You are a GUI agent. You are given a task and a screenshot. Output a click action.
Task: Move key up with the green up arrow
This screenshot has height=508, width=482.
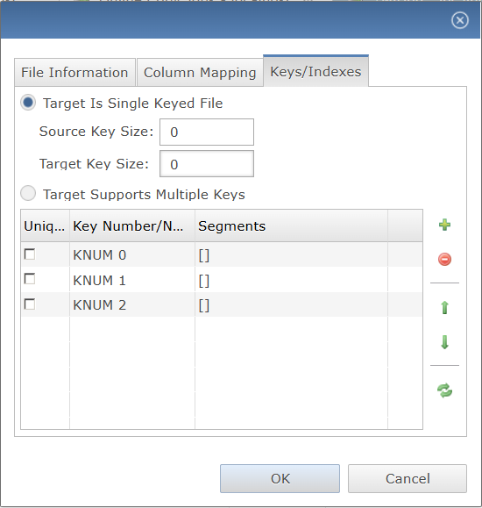click(444, 307)
